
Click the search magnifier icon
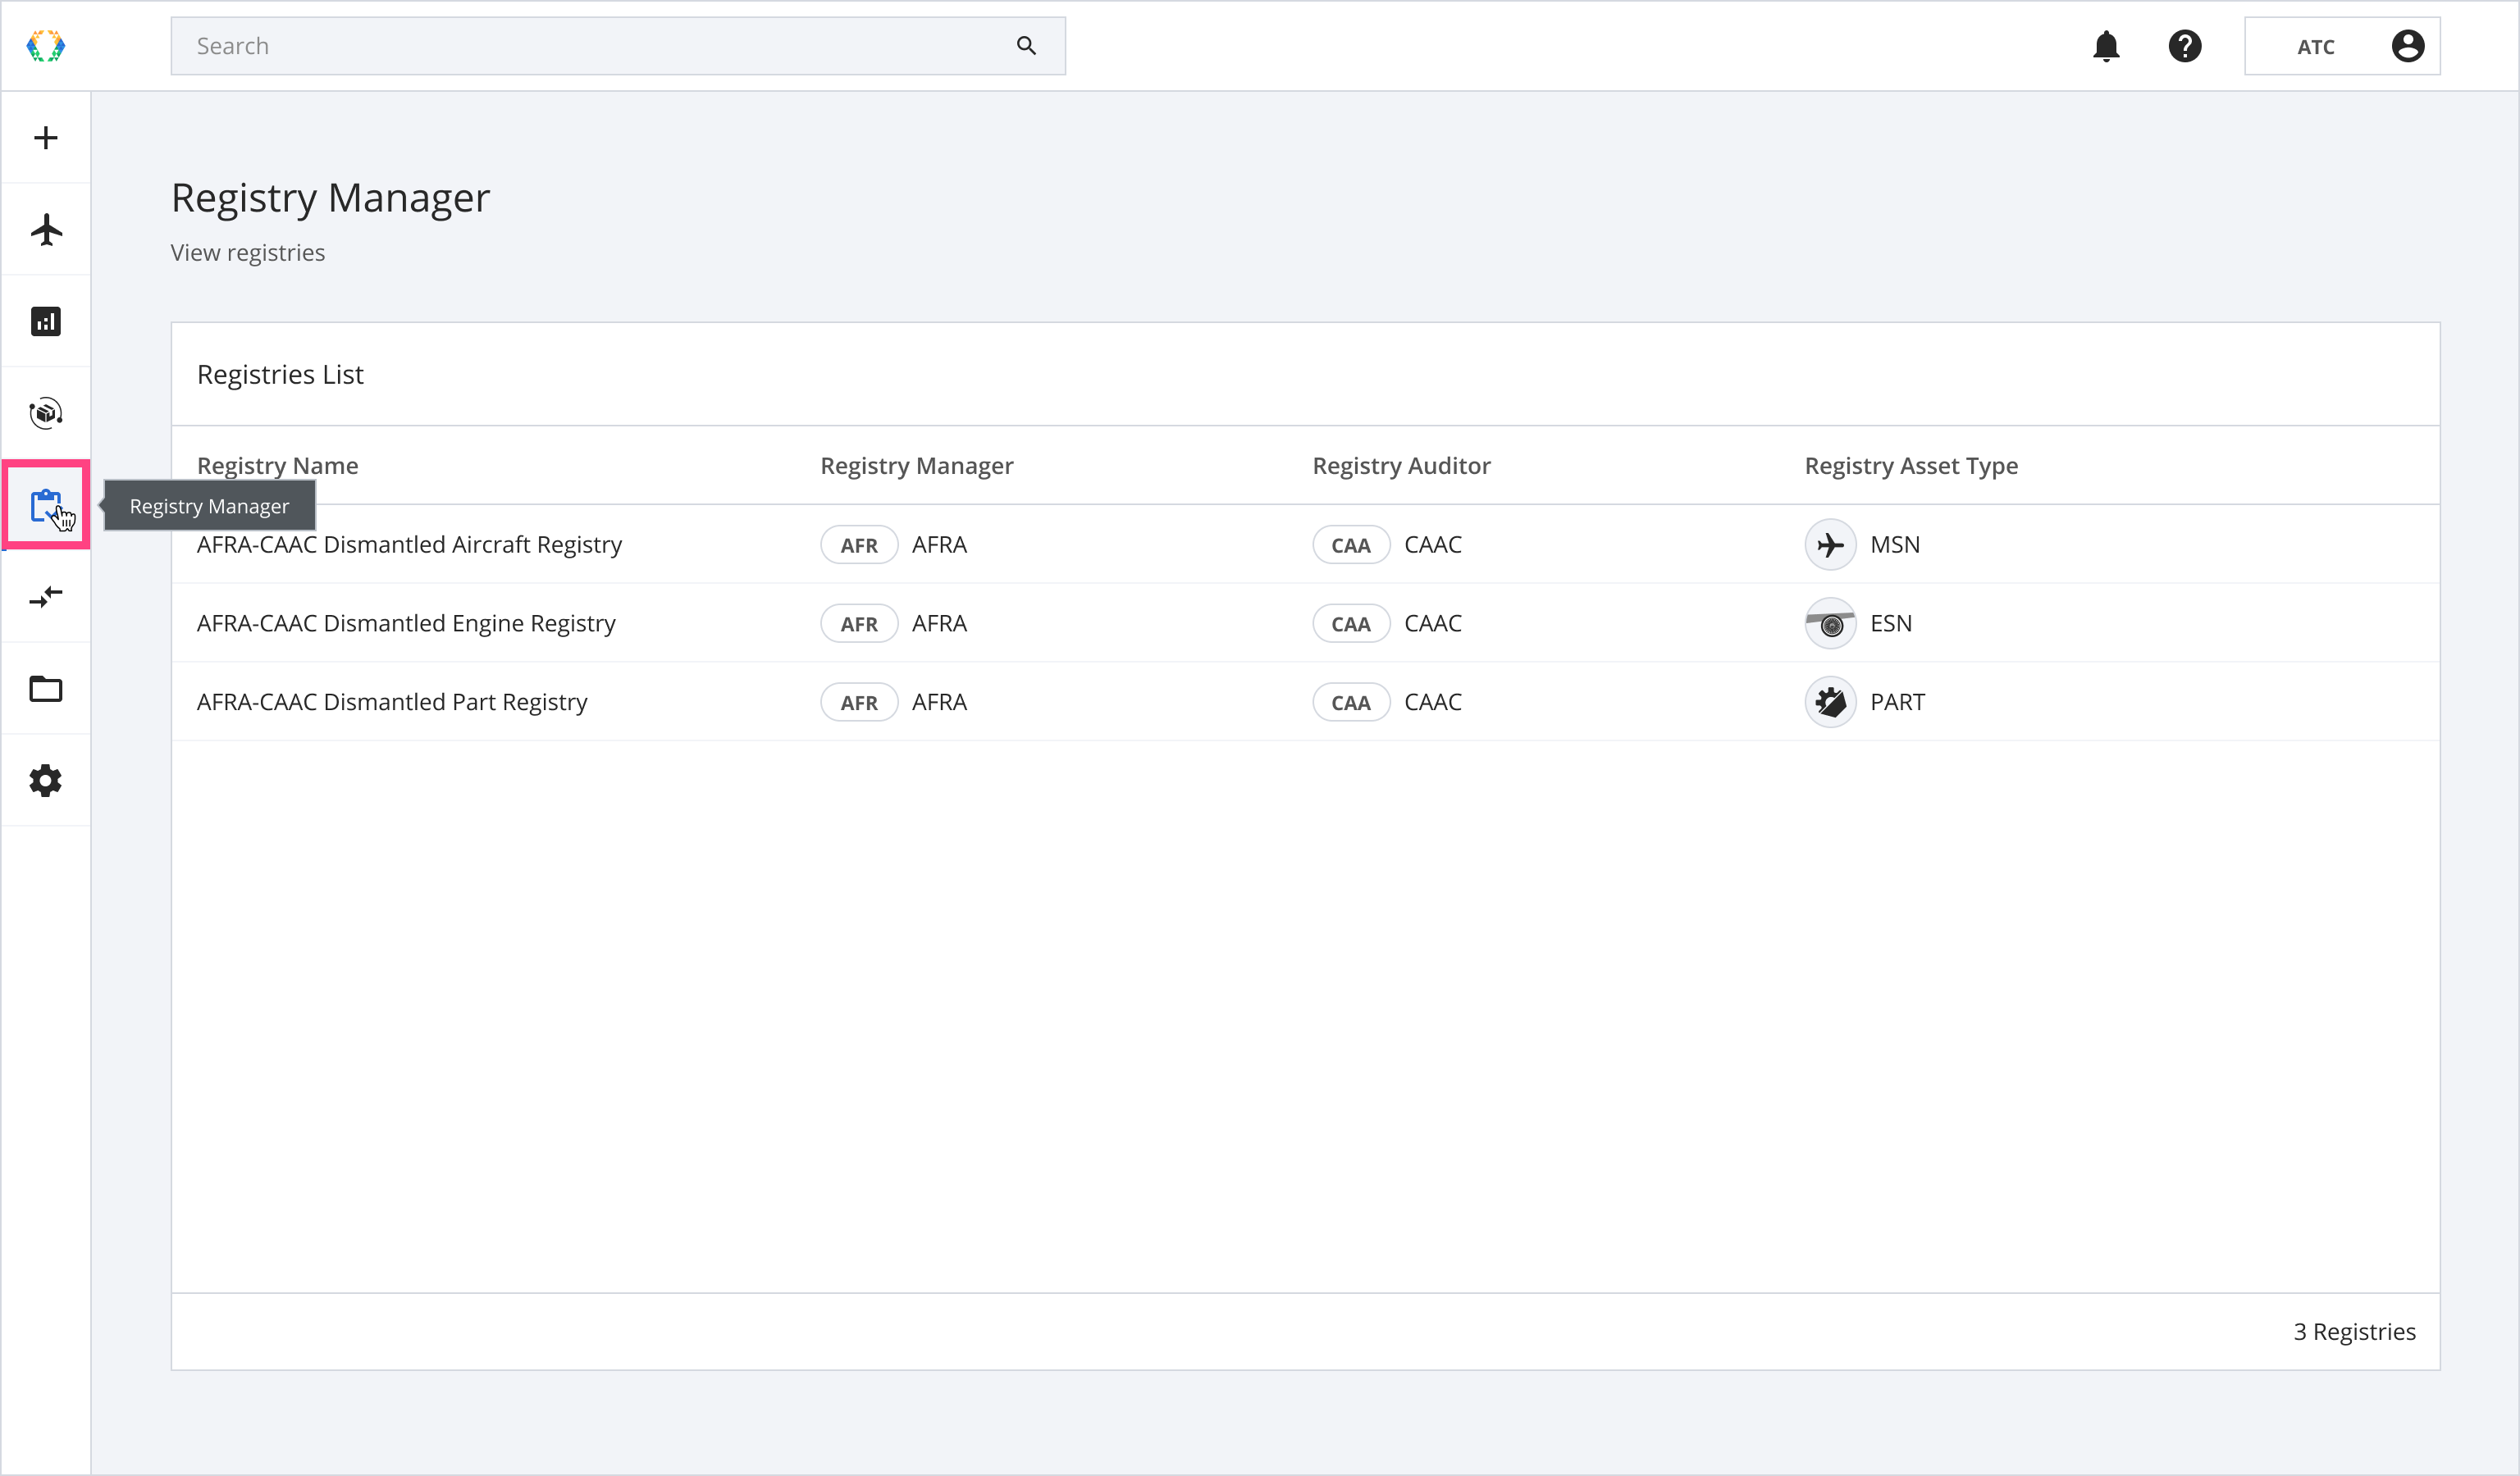click(1026, 46)
